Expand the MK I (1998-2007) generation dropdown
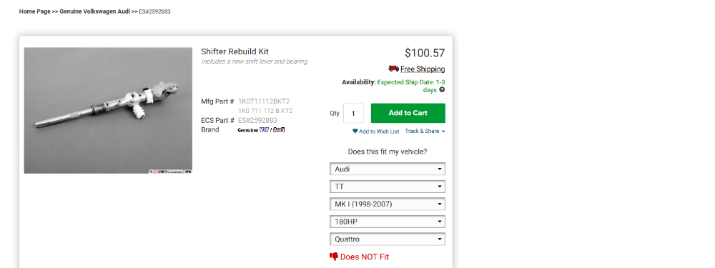Viewport: 715px width, 268px height. tap(388, 204)
